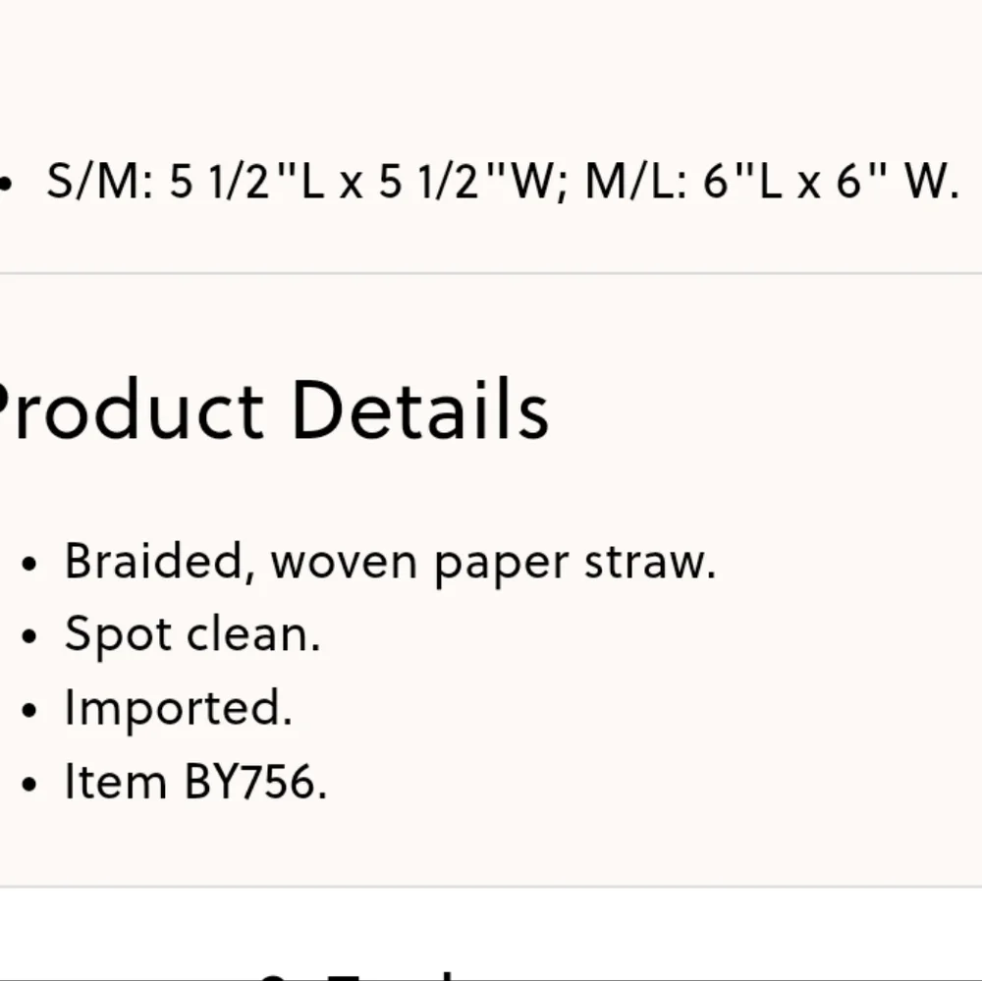Select the S/M size dimensions text
Image resolution: width=982 pixels, height=981 pixels.
click(x=306, y=182)
